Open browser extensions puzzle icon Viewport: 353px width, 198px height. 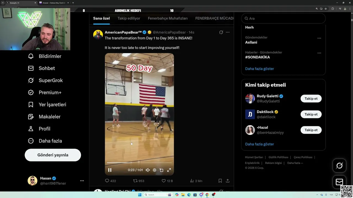[x=333, y=9]
